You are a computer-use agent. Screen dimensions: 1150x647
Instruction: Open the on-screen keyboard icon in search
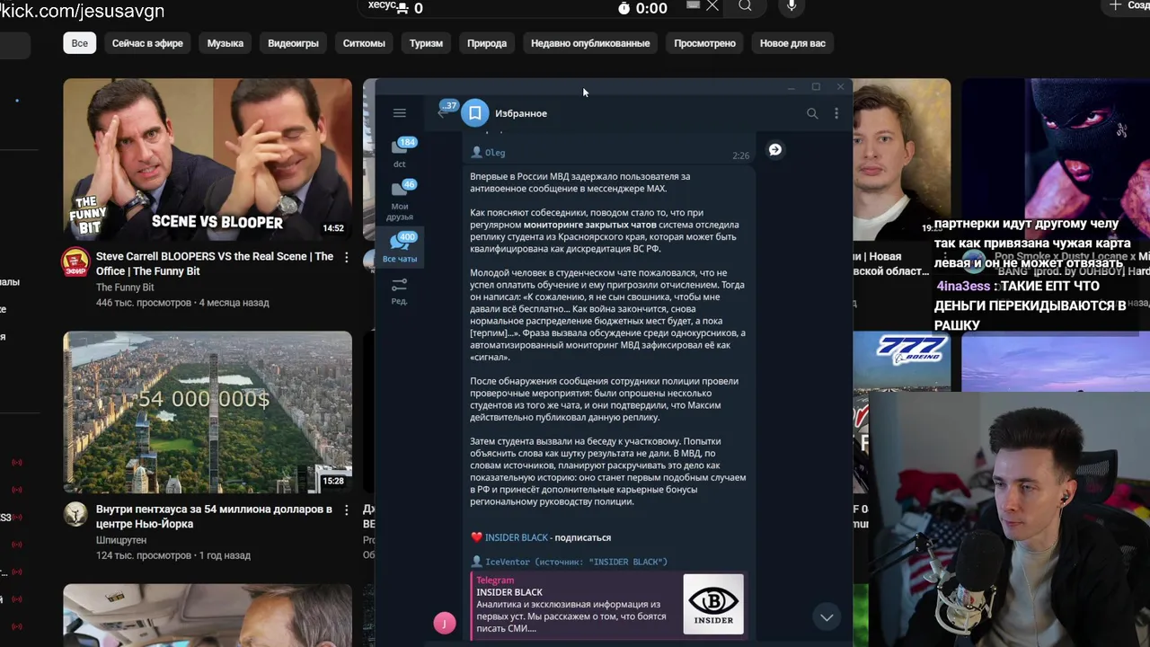pyautogui.click(x=693, y=5)
